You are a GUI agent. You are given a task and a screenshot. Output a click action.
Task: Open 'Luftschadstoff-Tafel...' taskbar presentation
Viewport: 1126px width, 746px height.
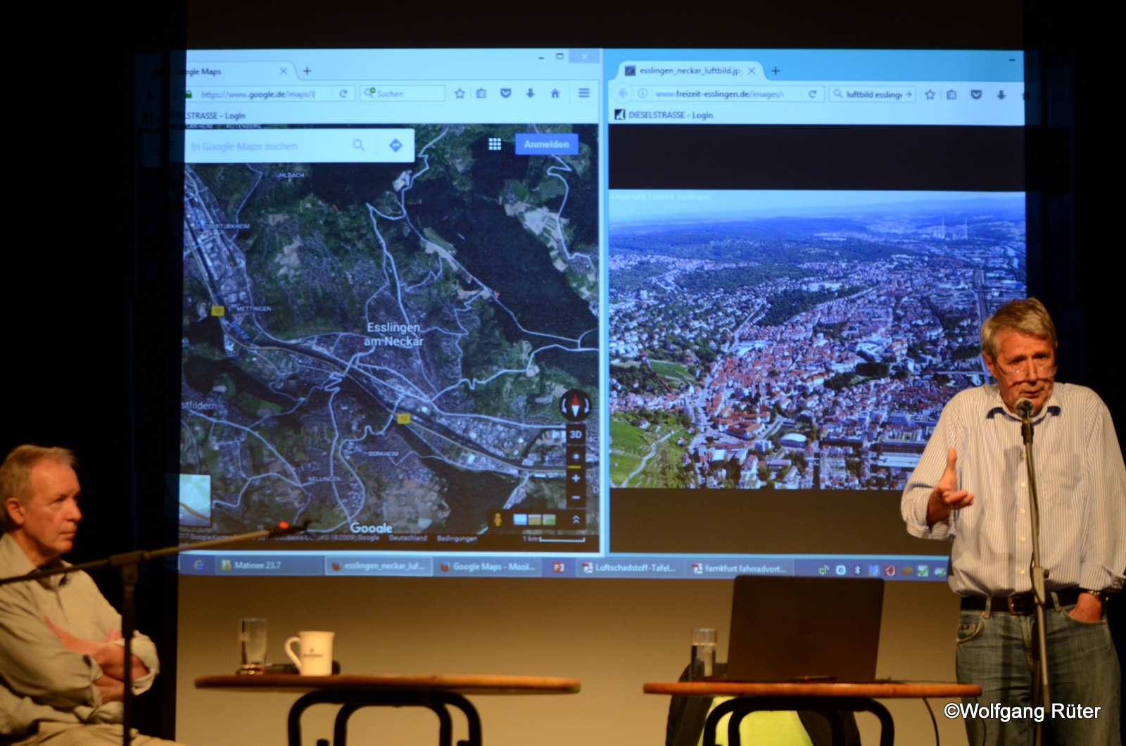628,567
